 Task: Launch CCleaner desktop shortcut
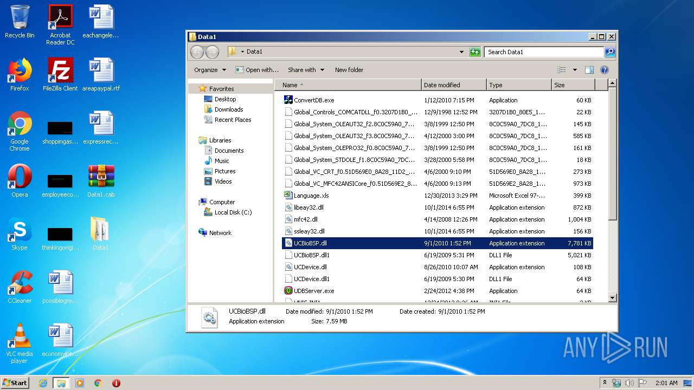(20, 287)
